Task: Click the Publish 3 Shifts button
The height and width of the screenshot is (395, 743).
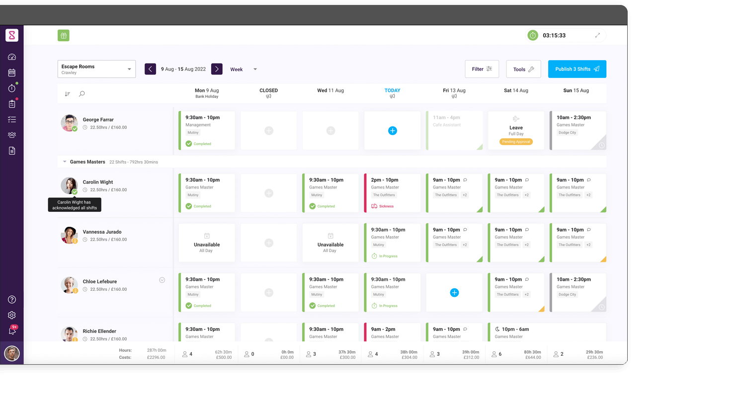Action: pos(577,69)
